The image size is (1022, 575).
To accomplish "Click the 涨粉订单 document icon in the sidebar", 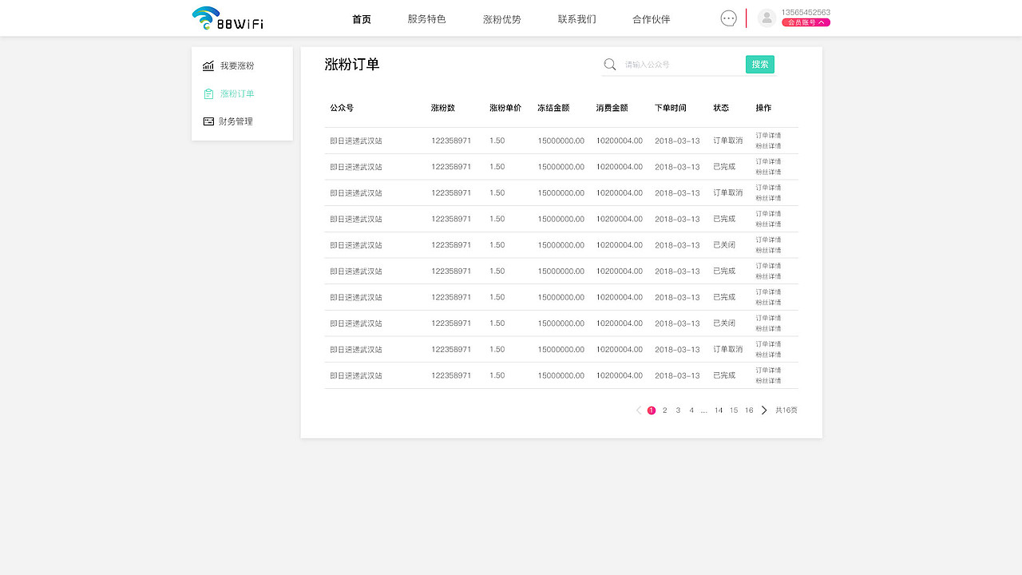I will pyautogui.click(x=207, y=93).
